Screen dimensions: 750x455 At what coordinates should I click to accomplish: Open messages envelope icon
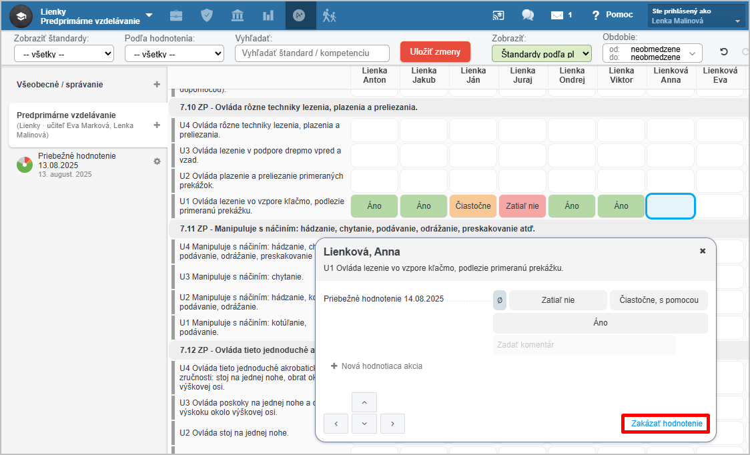tap(557, 15)
